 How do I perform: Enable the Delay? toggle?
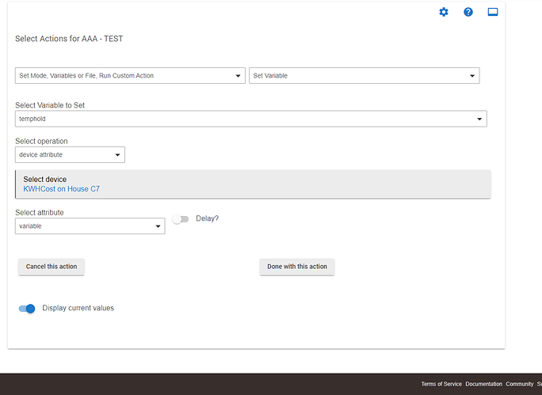coord(181,219)
